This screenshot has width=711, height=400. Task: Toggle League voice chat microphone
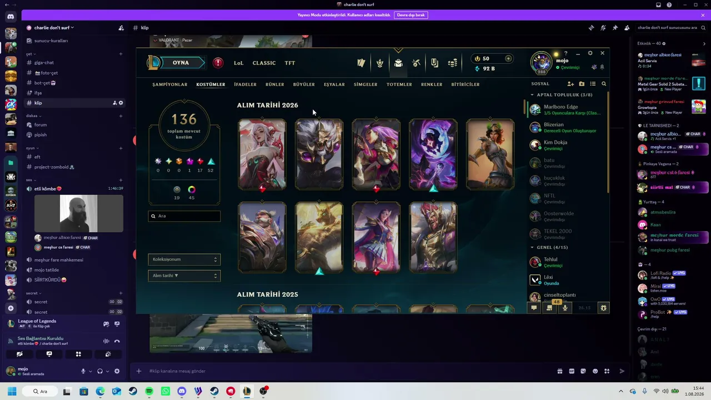565,307
